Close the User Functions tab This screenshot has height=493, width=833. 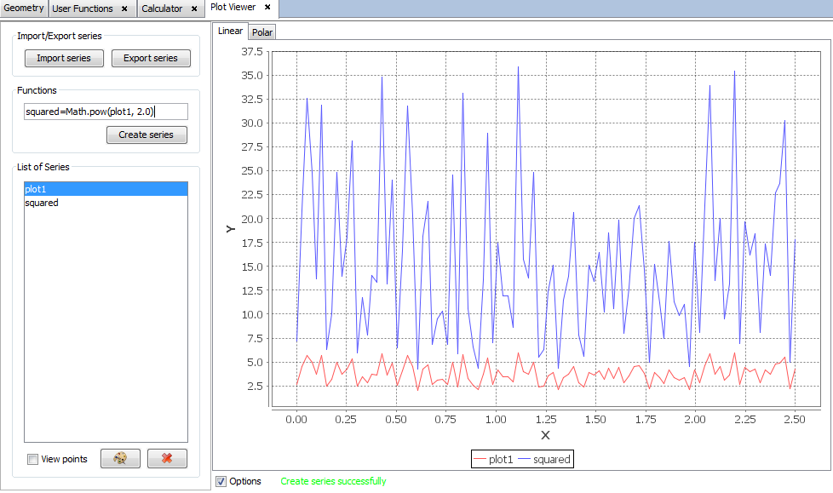point(124,9)
